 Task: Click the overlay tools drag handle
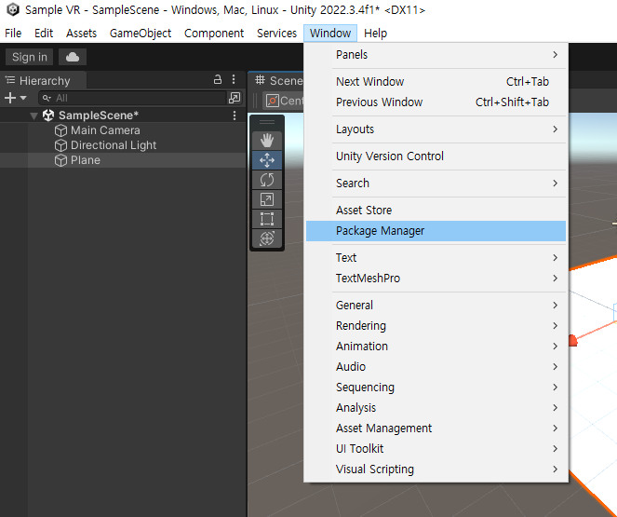(x=267, y=122)
